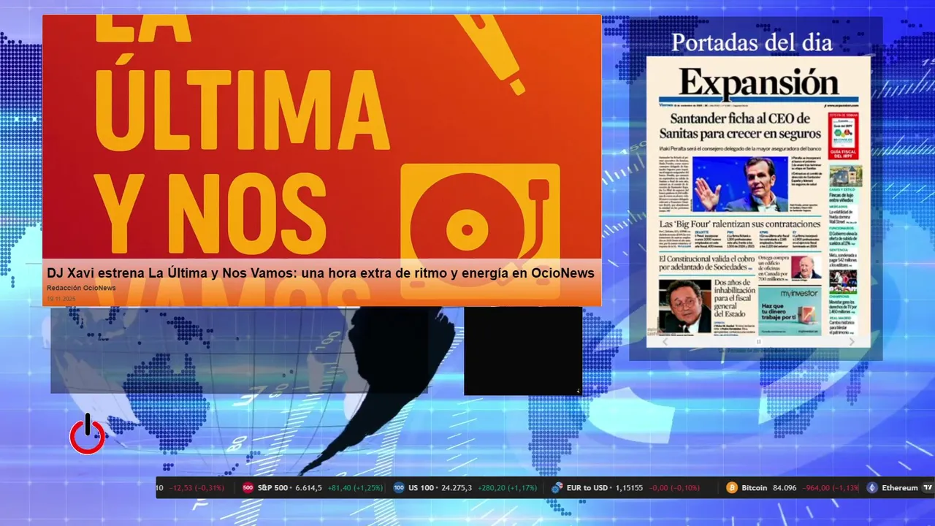Screen dimensions: 935x526
Task: Go to next newspaper cover arrow
Action: pos(852,341)
